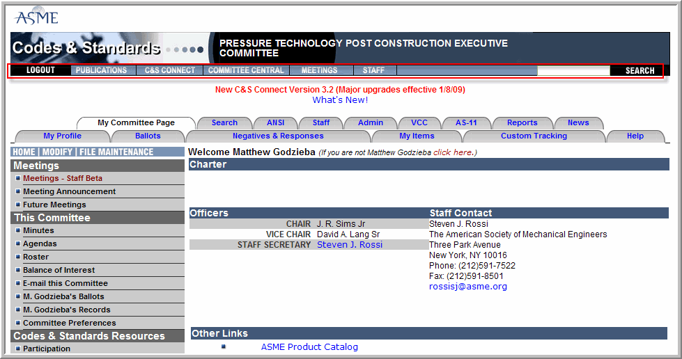Switch to the Admin tab
Viewport: 682px width, 359px height.
pos(371,122)
